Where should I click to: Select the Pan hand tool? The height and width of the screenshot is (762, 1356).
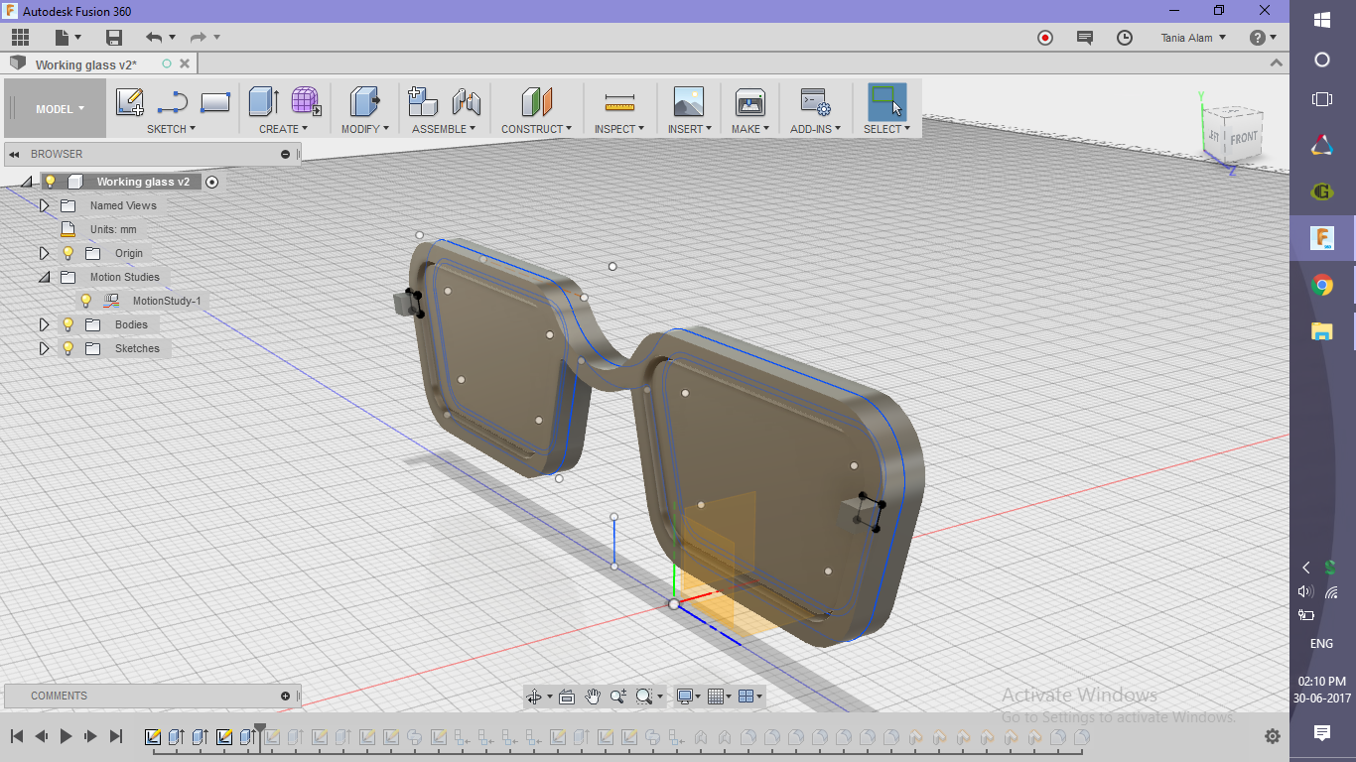tap(593, 697)
